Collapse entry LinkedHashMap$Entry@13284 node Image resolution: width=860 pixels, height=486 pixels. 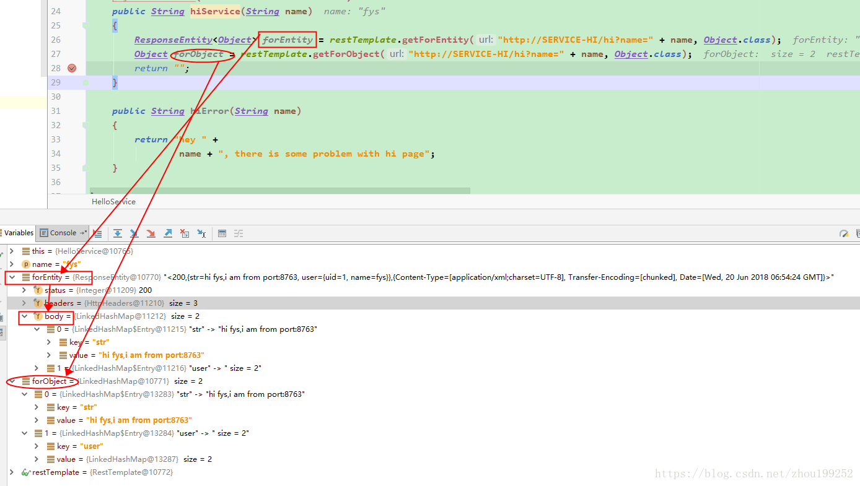[x=24, y=433]
